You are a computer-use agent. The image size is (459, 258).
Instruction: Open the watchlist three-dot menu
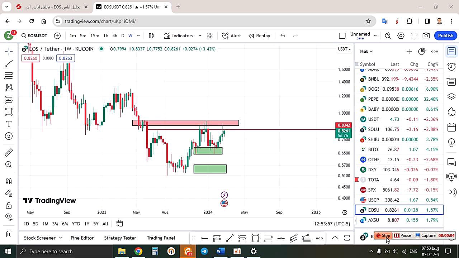tap(435, 51)
